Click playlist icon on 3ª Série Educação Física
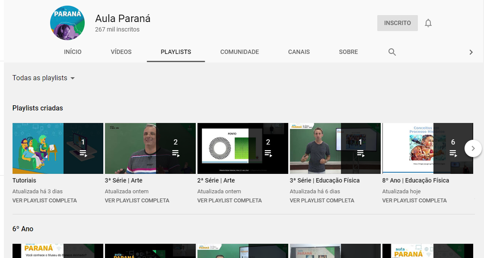The height and width of the screenshot is (258, 484). click(x=360, y=153)
